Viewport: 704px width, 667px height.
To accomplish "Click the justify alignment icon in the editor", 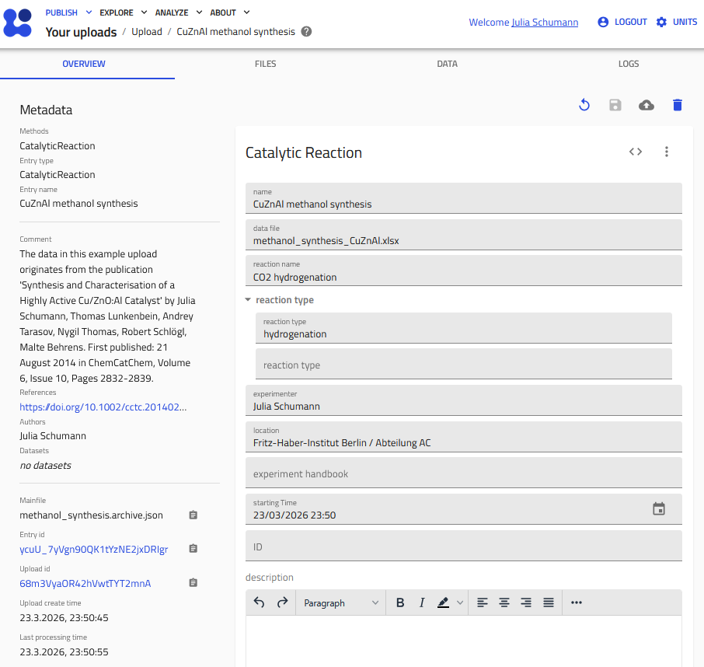I will [549, 602].
